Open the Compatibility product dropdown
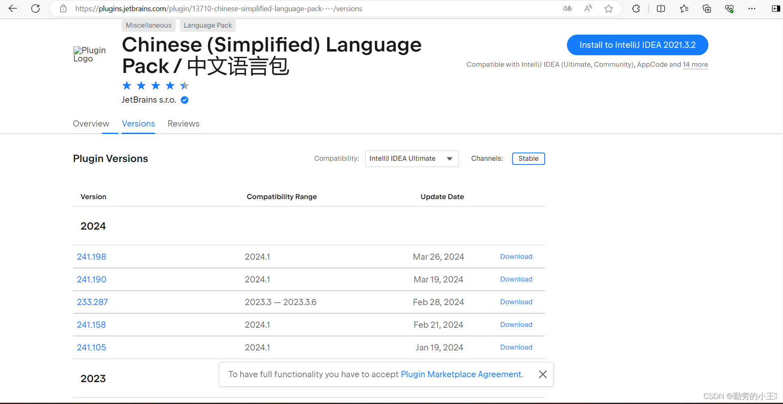This screenshot has height=404, width=783. [x=412, y=159]
